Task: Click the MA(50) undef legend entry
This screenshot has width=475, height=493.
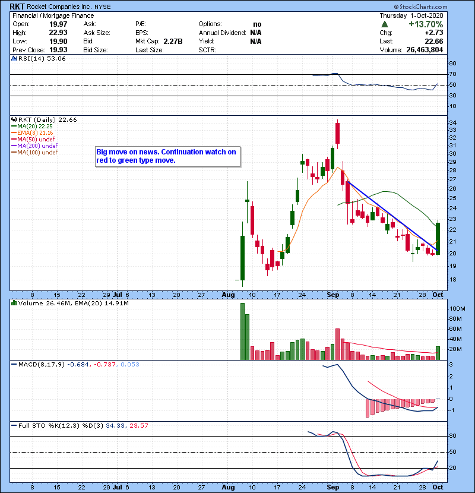Action: click(36, 139)
